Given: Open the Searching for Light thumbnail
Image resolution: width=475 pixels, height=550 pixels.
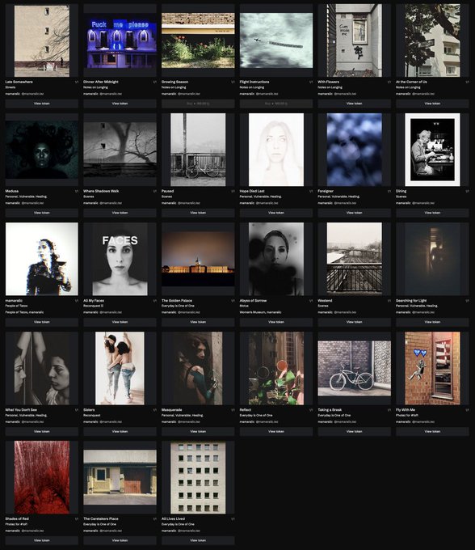Looking at the screenshot, I should click(x=432, y=259).
